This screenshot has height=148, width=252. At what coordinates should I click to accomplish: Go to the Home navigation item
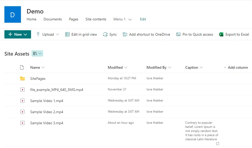[x=31, y=19]
